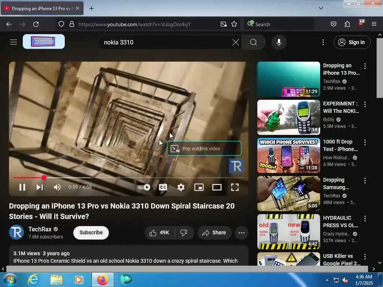Screen dimensions: 383x287
Task: Like the video with 49K likes
Action: (159, 232)
